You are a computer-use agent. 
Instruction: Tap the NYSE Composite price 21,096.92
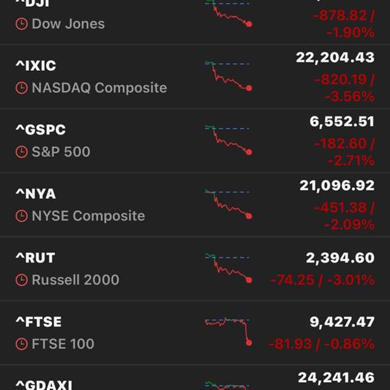pyautogui.click(x=337, y=186)
